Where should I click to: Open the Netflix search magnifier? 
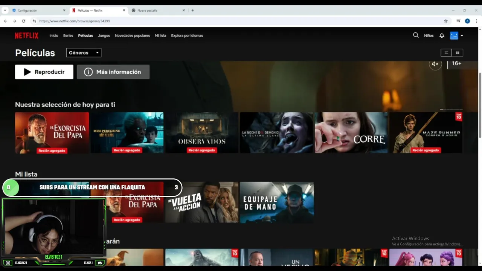point(416,35)
